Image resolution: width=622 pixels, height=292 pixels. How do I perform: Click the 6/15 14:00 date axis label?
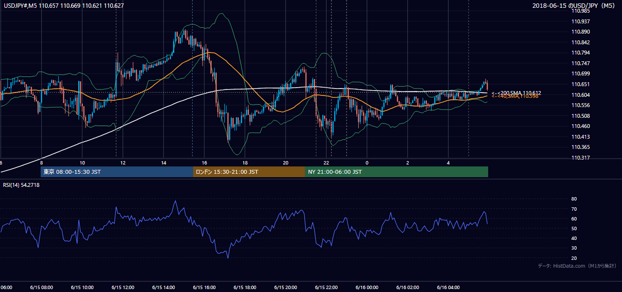tap(164, 287)
